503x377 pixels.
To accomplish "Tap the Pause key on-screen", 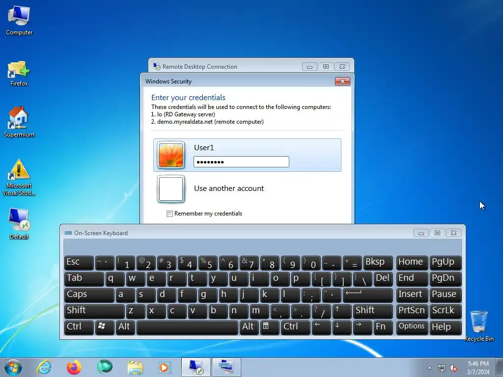I will coord(446,295).
